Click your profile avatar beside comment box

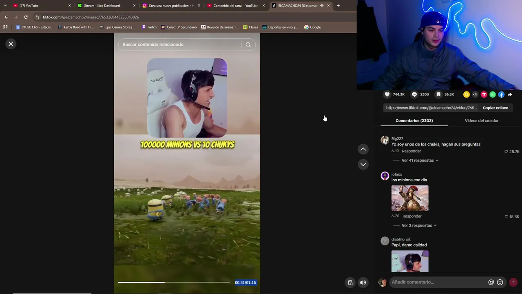pos(383,282)
